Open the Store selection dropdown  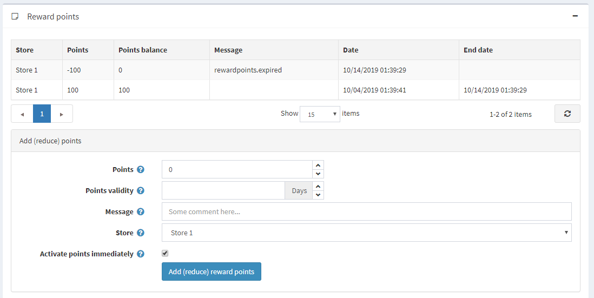tap(366, 233)
